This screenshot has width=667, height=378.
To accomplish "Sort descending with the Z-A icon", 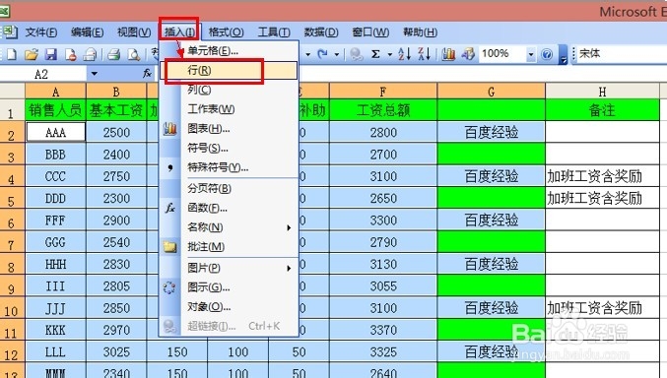I will pyautogui.click(x=425, y=54).
